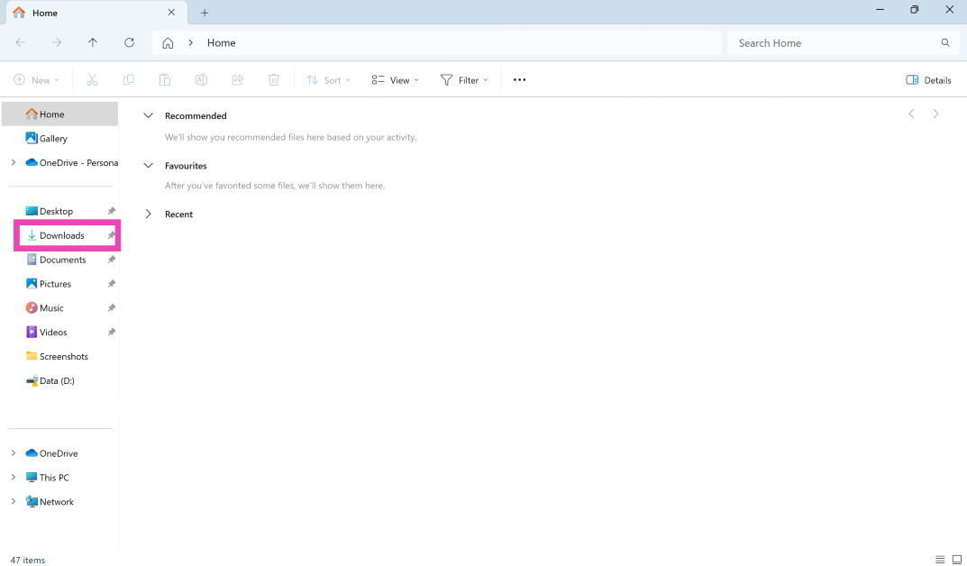The height and width of the screenshot is (566, 967).
Task: Open Data (D:) drive in sidebar
Action: (x=56, y=381)
